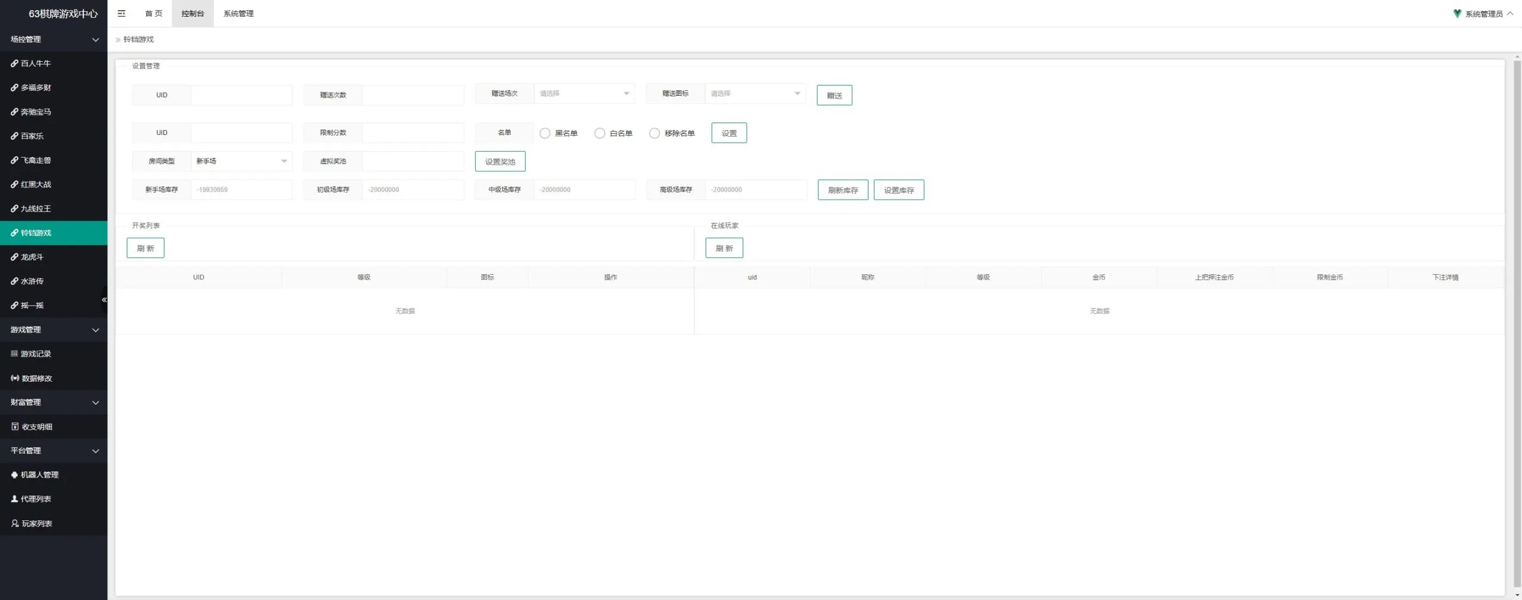The height and width of the screenshot is (600, 1522).
Task: Click the link icon beside 多福多财
Action: 14,87
